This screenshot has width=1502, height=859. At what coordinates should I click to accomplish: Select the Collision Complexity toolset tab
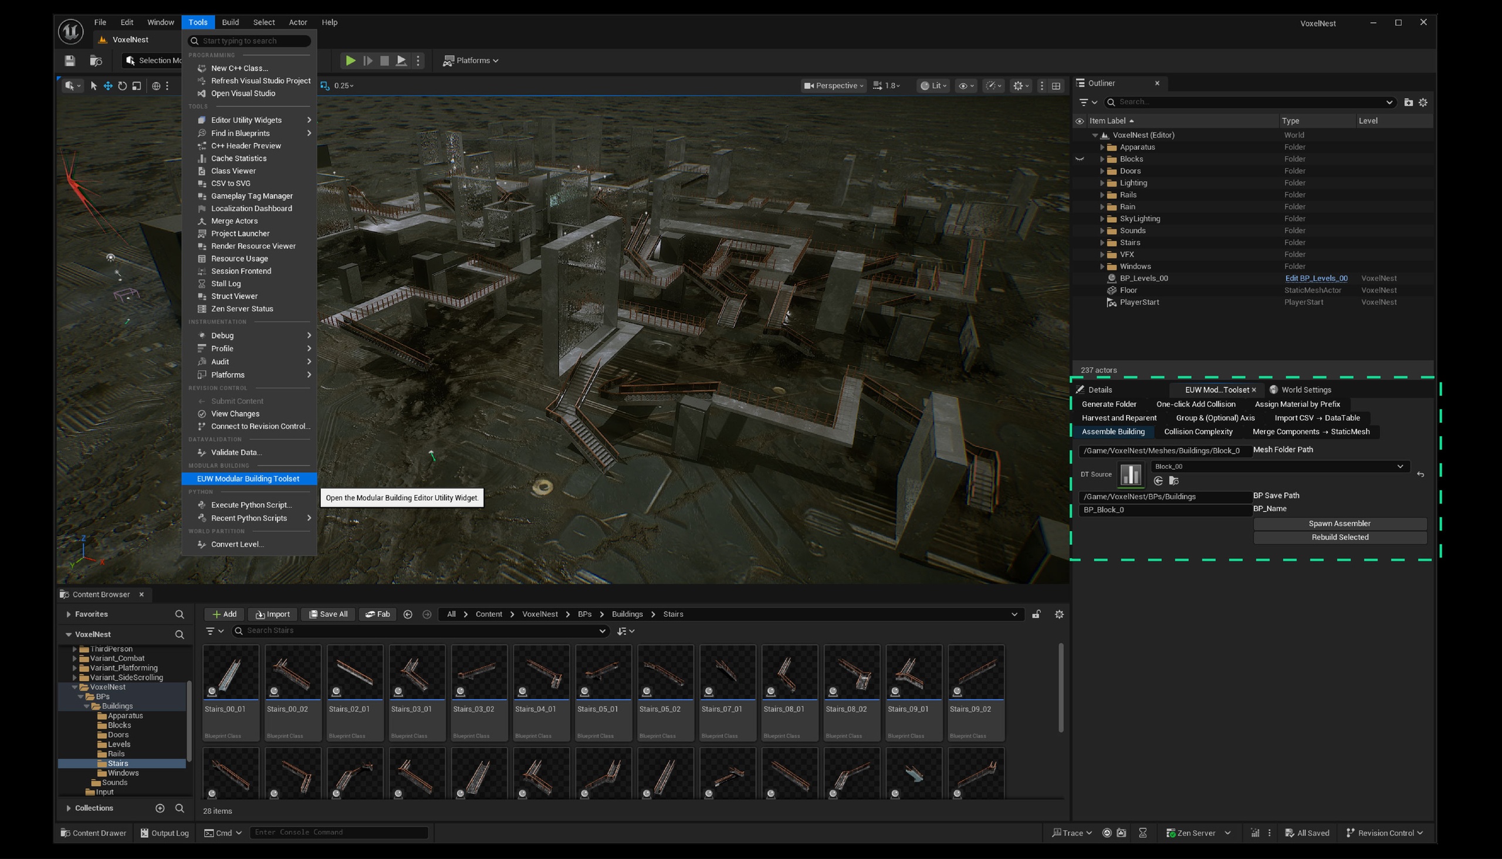[1198, 432]
